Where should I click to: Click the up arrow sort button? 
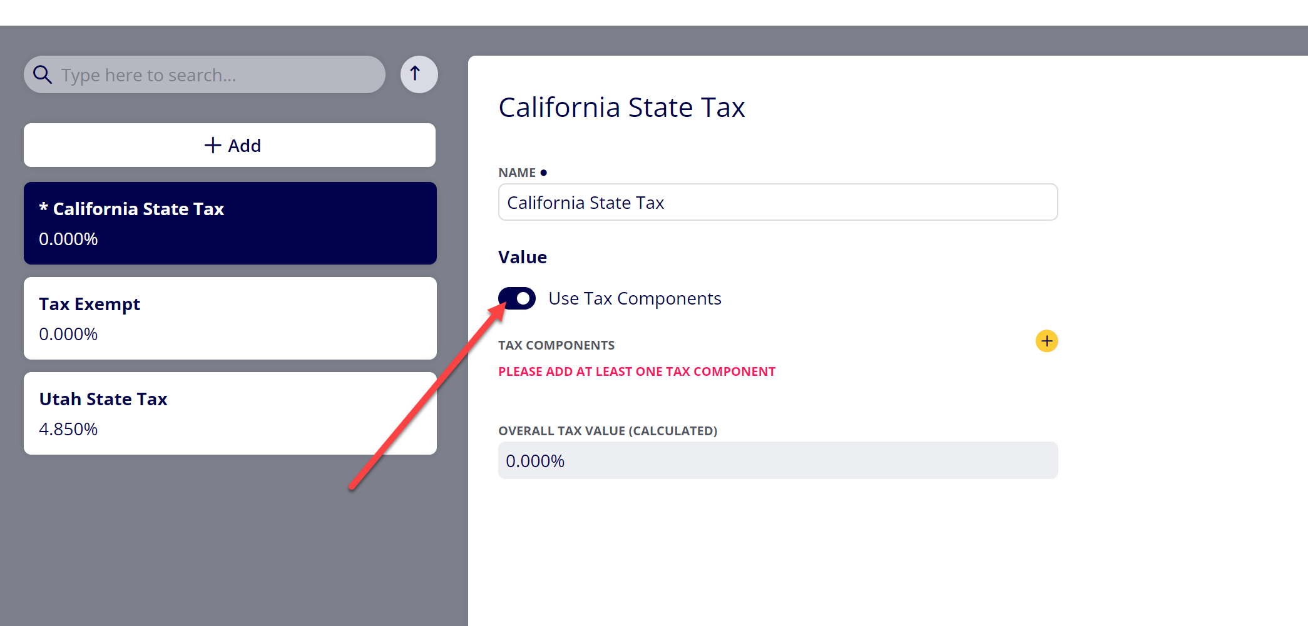(x=419, y=74)
